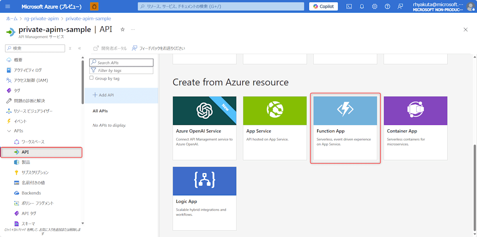Open Copilot from the top bar
Image resolution: width=477 pixels, height=237 pixels.
pos(324,6)
